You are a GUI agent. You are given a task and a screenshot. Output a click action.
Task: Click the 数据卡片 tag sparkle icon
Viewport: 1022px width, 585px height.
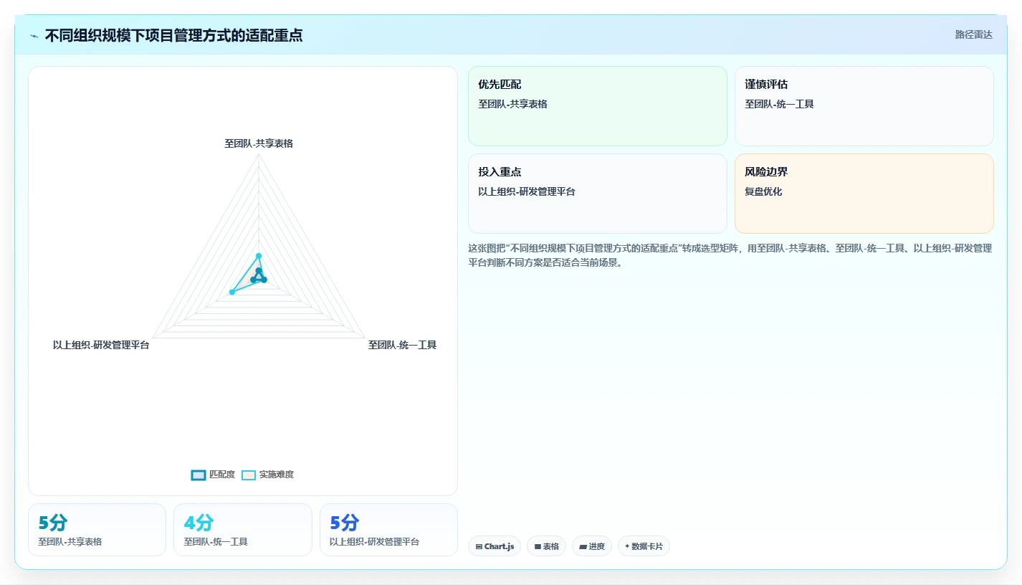point(627,546)
